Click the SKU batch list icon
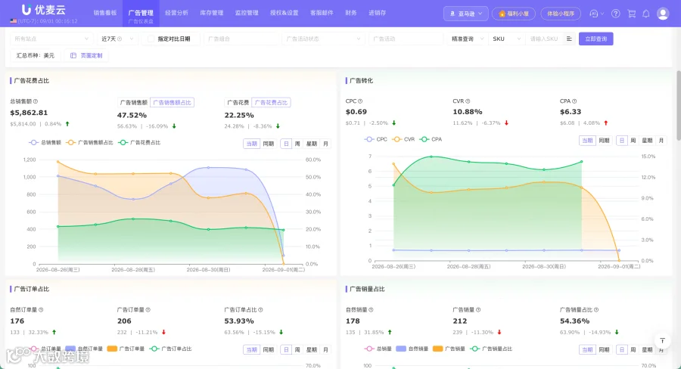The width and height of the screenshot is (681, 369). point(569,39)
